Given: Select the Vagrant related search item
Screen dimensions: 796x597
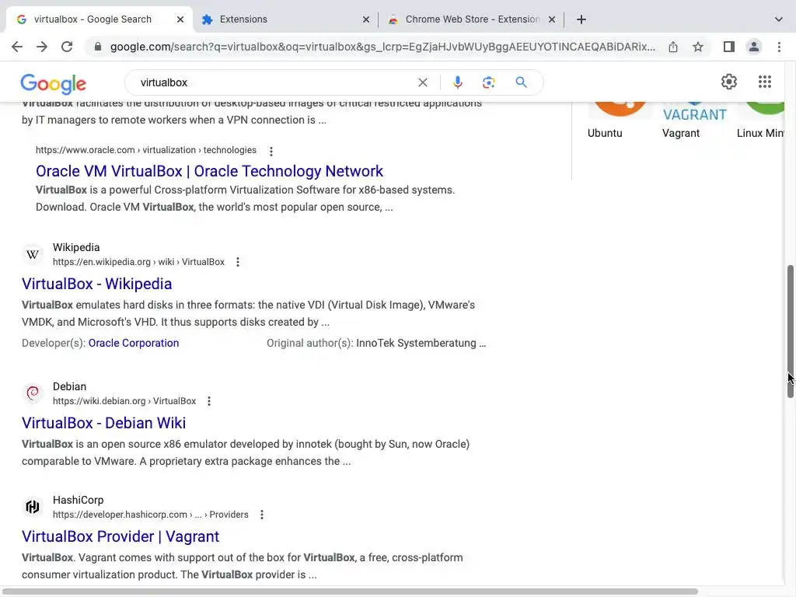Looking at the screenshot, I should (681, 133).
